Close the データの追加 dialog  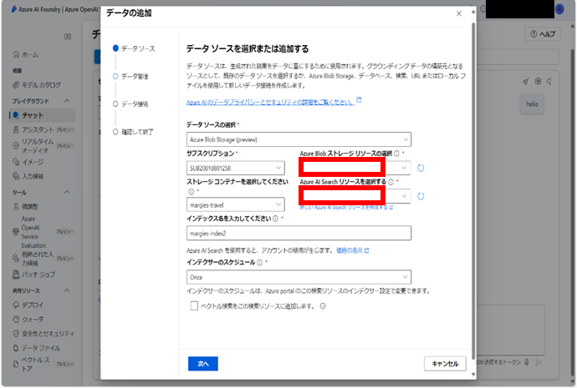(x=459, y=13)
